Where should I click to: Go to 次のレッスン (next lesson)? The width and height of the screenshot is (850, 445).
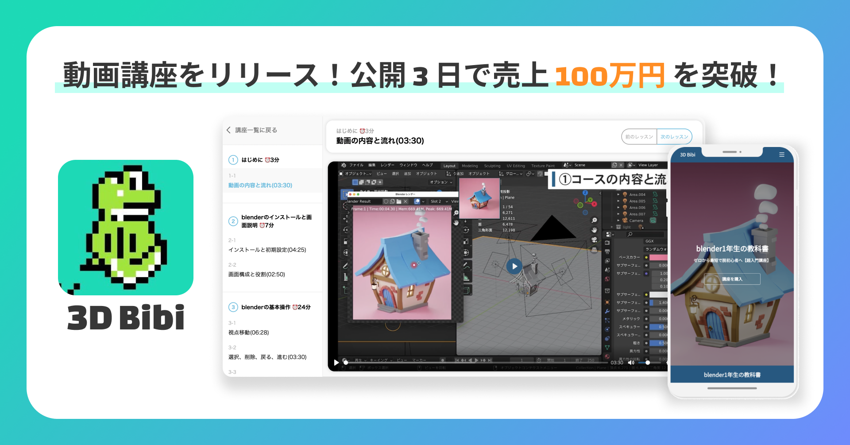tap(674, 137)
